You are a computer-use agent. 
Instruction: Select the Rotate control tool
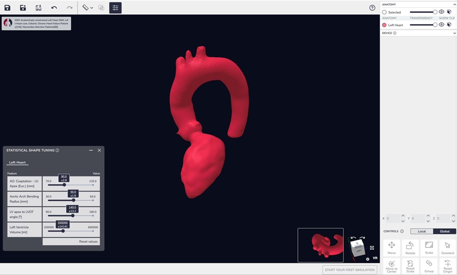pos(410,247)
